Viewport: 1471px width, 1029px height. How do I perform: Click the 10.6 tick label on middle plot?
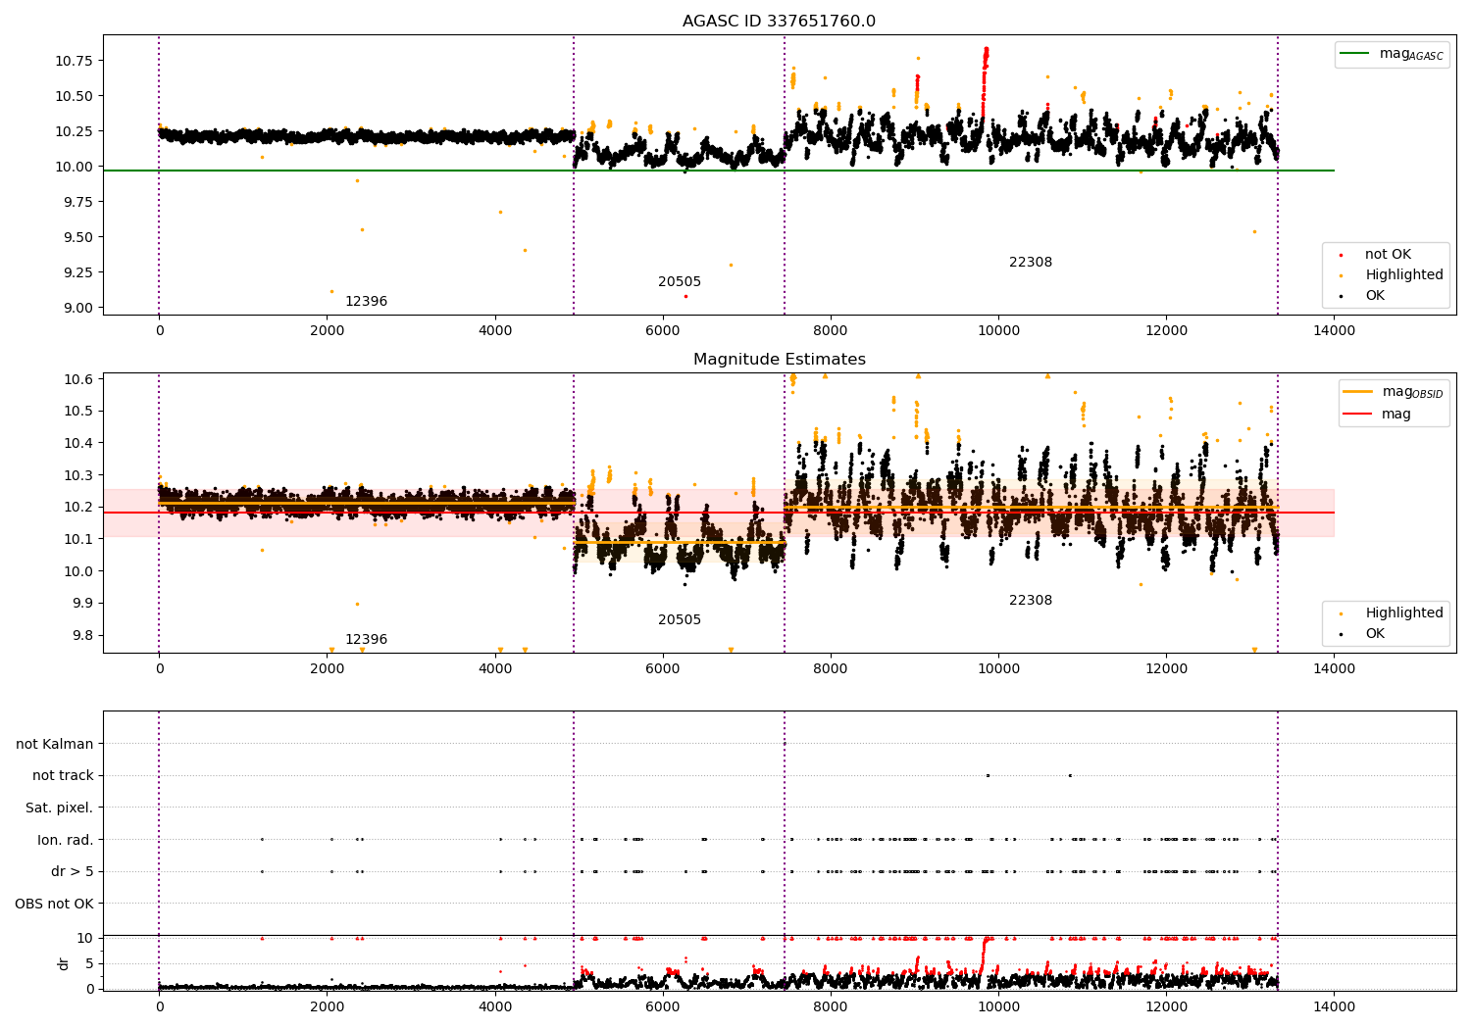[78, 379]
